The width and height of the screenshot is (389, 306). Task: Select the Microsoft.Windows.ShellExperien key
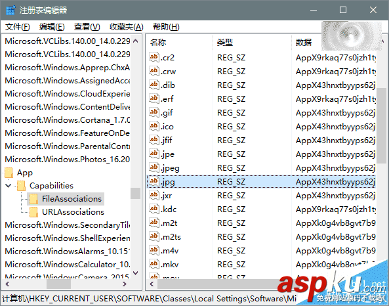point(67,238)
